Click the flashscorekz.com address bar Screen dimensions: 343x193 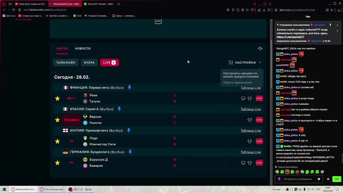pos(45,10)
